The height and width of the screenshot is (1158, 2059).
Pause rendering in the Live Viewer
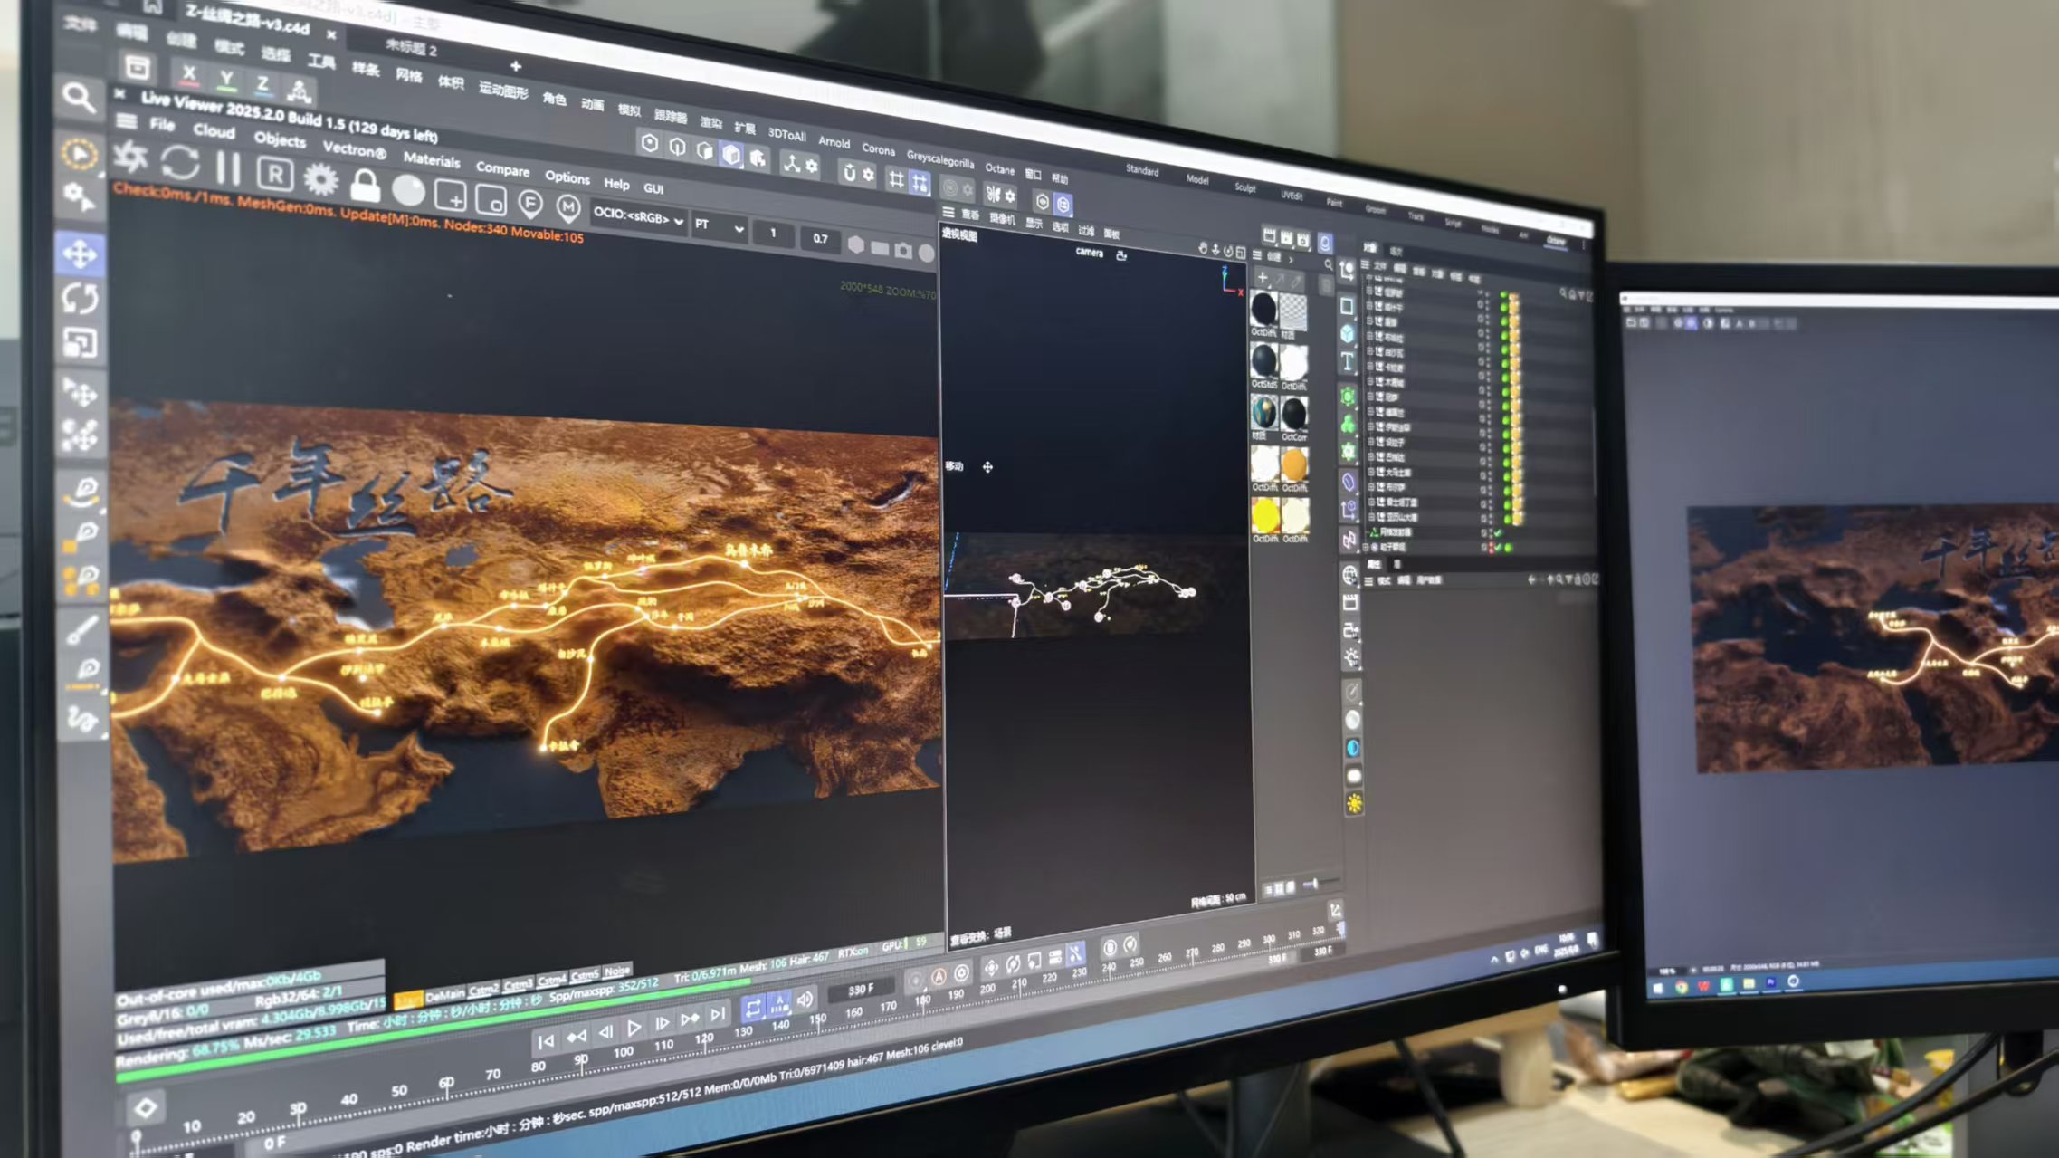click(228, 168)
